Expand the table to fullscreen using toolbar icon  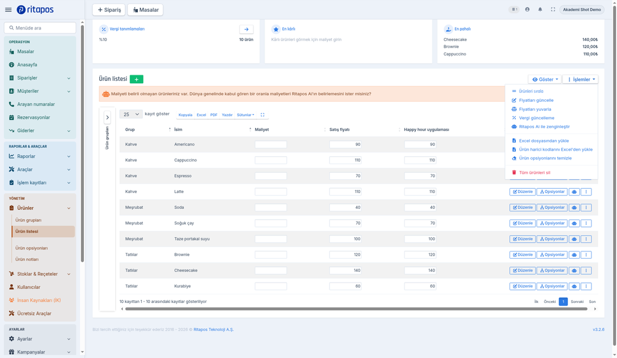[262, 115]
